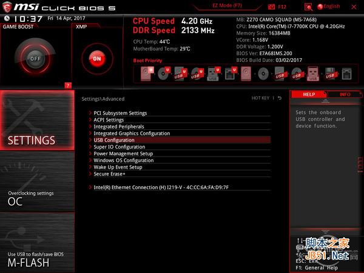Open the red question mark help icon

point(68,86)
